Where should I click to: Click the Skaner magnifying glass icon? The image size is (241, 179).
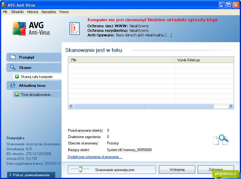13,67
